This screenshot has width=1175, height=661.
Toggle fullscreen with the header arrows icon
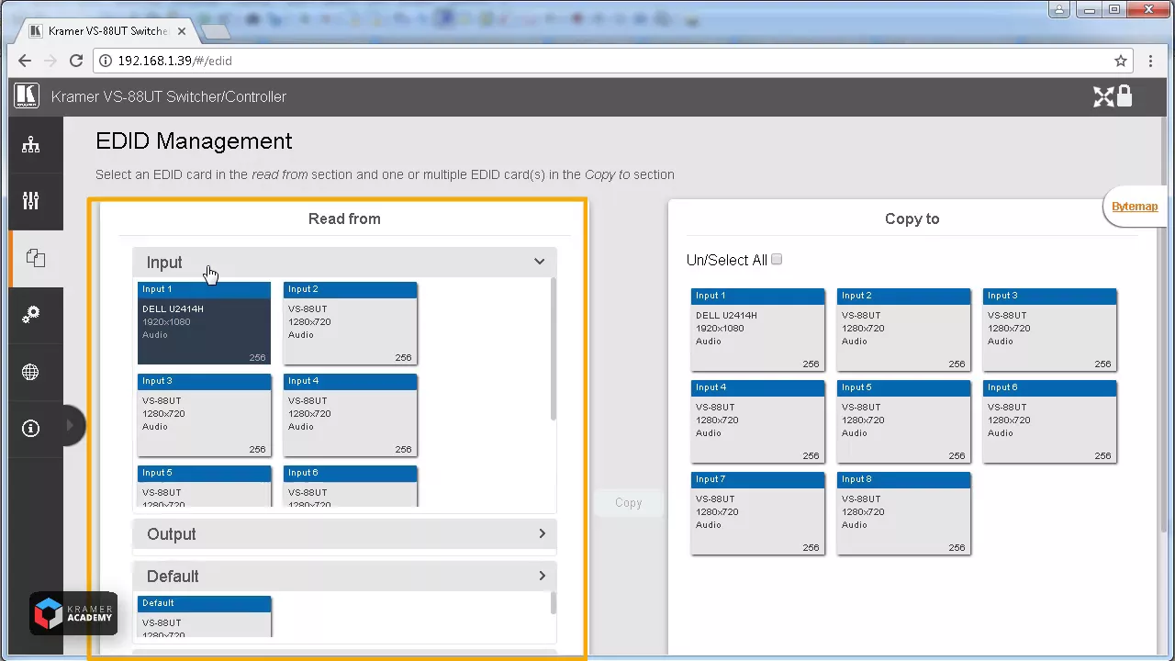point(1102,96)
